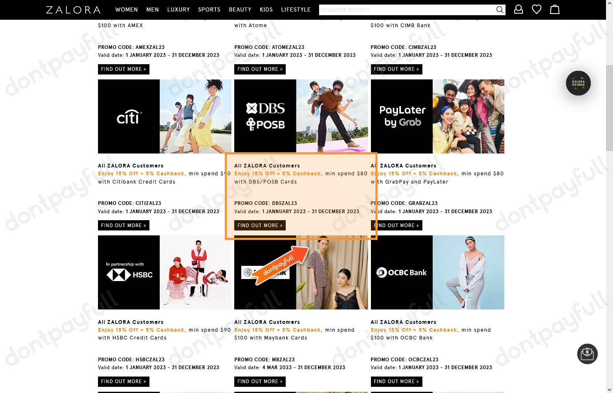Open the MEN menu
Screen dimensions: 613x393
[152, 9]
